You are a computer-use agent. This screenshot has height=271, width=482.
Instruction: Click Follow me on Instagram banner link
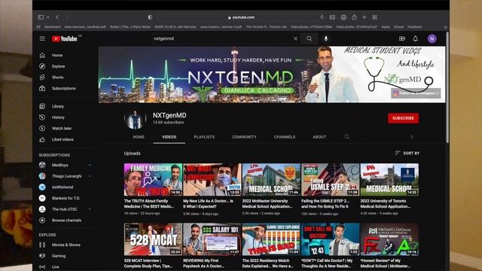point(416,93)
